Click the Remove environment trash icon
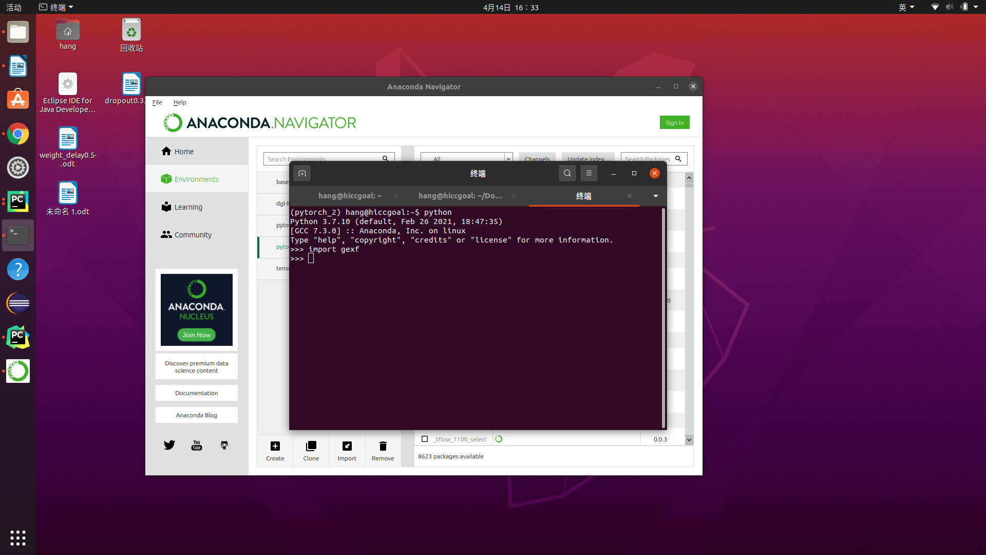986x555 pixels. (x=383, y=446)
